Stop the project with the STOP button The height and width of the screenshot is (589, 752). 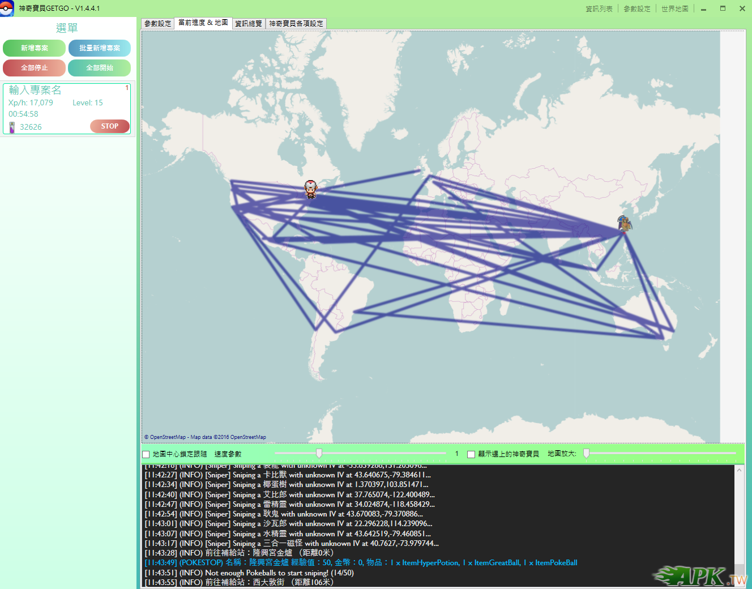(x=110, y=126)
